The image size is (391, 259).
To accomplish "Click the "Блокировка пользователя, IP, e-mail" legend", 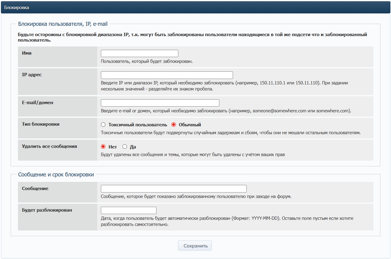I will [63, 24].
